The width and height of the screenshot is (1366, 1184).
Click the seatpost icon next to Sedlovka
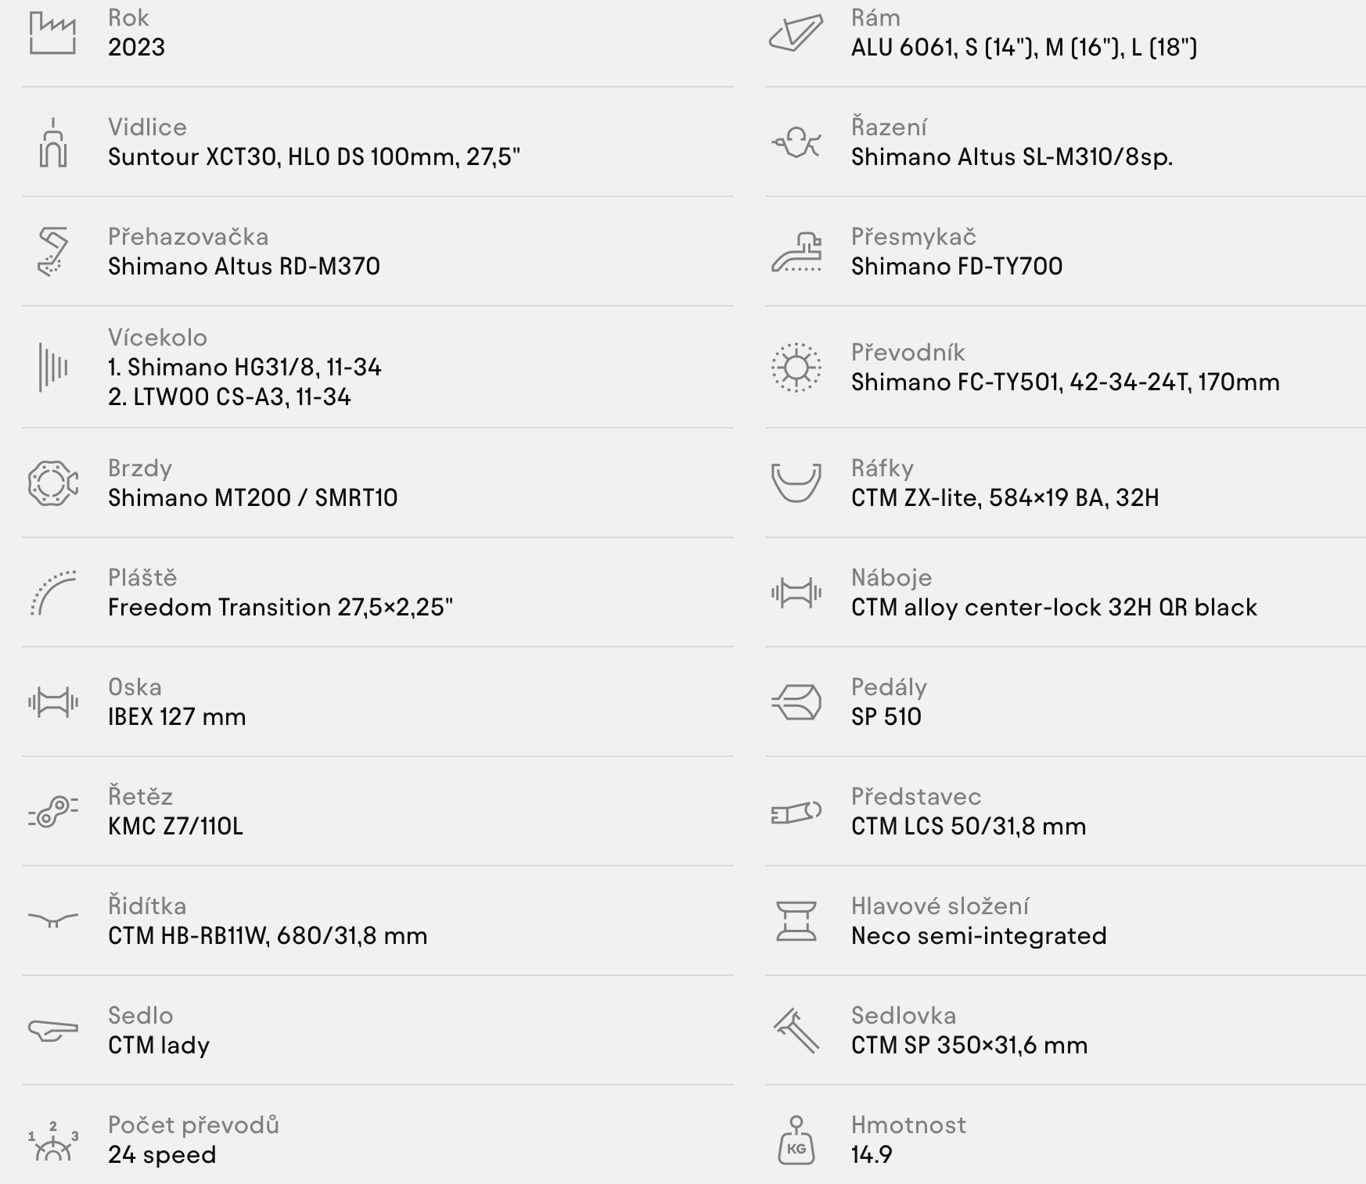[x=796, y=1031]
